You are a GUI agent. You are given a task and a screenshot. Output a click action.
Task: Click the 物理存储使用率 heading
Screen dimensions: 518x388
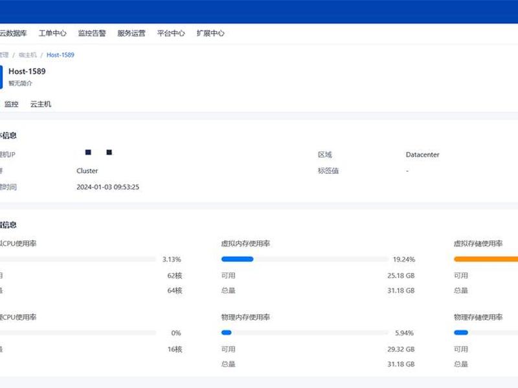point(478,318)
